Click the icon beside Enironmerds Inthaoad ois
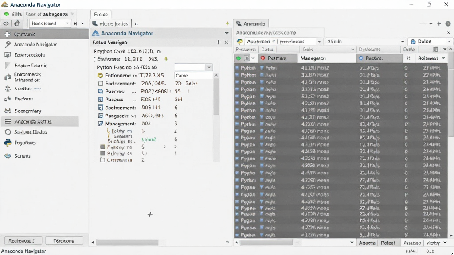Image resolution: width=454 pixels, height=255 pixels. tap(8, 77)
